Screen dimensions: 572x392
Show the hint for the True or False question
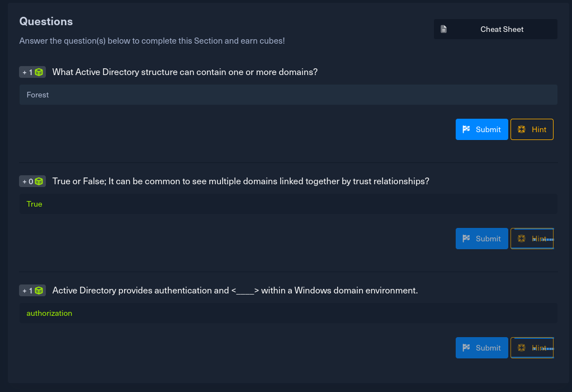click(x=532, y=239)
